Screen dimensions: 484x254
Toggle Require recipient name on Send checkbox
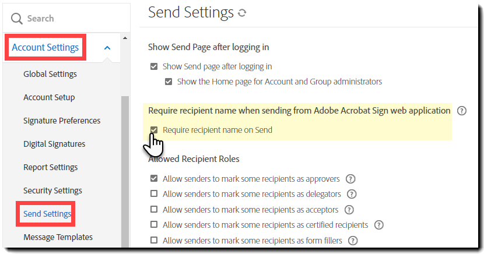154,130
